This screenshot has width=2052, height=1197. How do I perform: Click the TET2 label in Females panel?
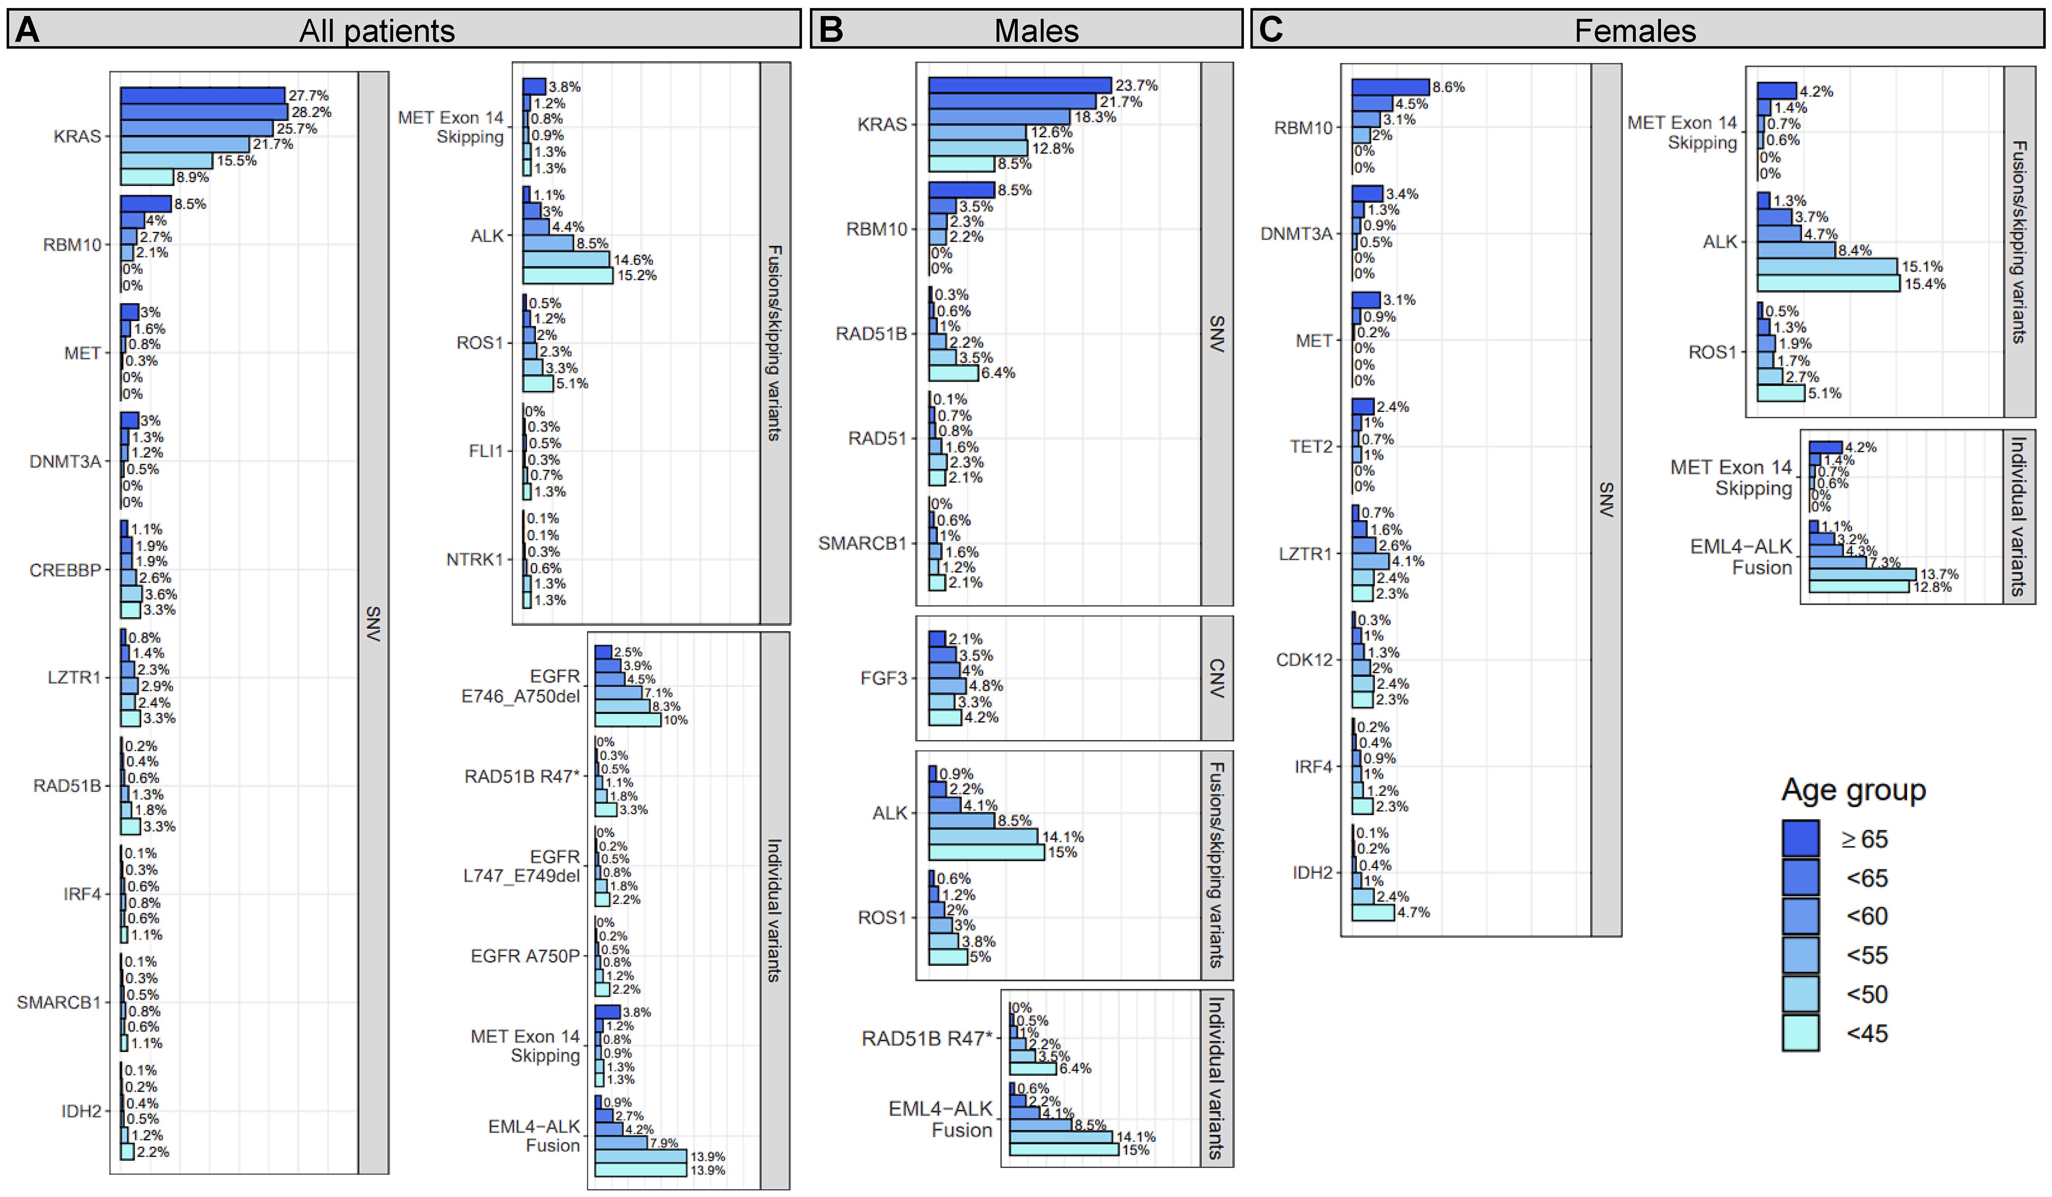tap(1311, 447)
